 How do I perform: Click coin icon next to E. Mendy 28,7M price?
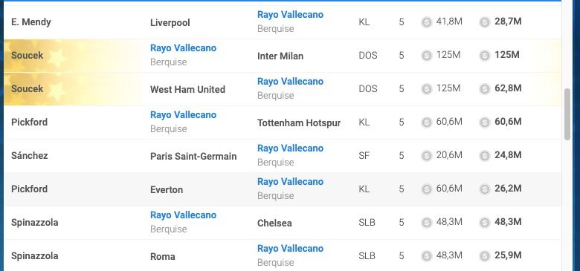point(485,22)
